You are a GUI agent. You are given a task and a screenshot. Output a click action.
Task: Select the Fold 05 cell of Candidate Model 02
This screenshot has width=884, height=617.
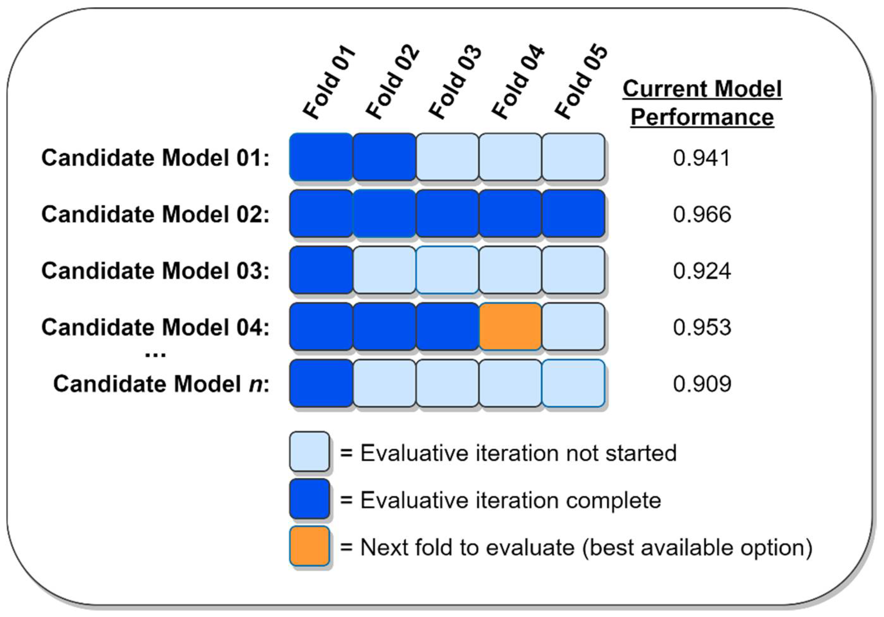573,214
